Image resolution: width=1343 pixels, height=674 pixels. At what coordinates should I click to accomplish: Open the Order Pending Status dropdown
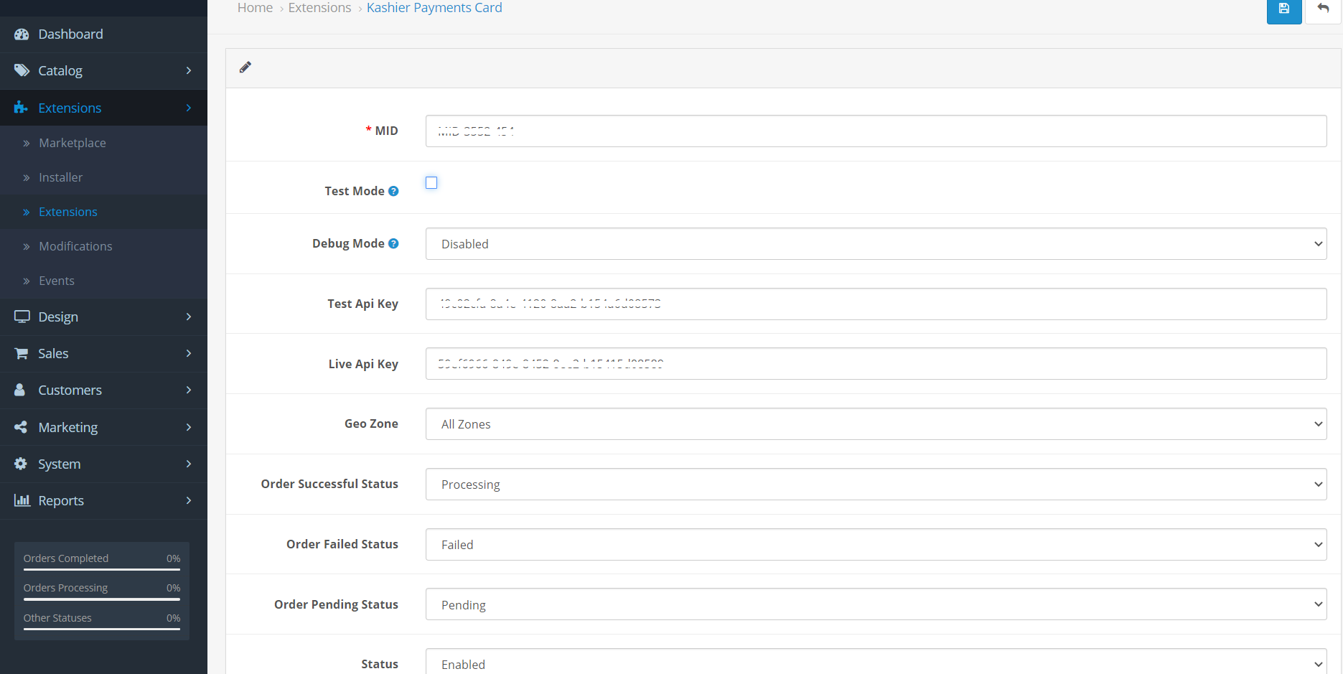(876, 604)
